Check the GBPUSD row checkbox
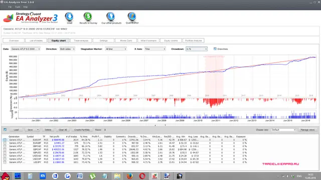This screenshot has width=321, height=180. (x=5, y=152)
